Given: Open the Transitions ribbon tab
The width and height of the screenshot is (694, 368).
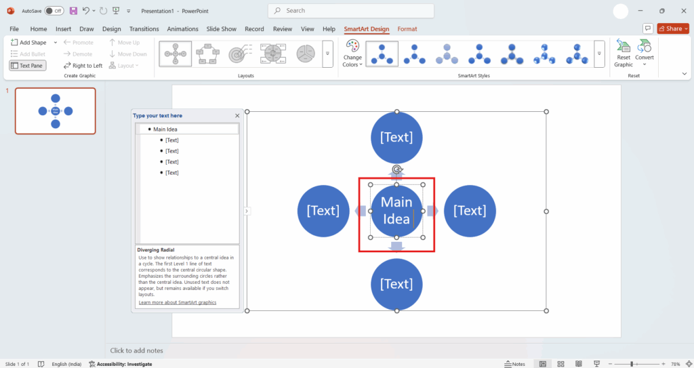Looking at the screenshot, I should [144, 29].
